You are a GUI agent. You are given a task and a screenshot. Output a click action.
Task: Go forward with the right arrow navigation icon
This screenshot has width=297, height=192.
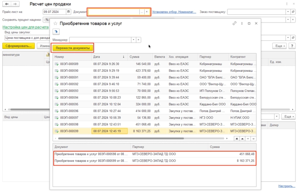click(x=16, y=4)
